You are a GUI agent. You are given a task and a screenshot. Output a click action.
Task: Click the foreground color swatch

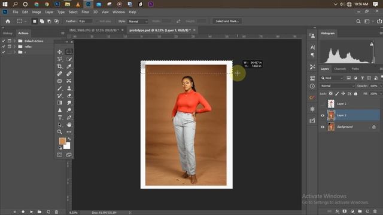[x=62, y=141]
